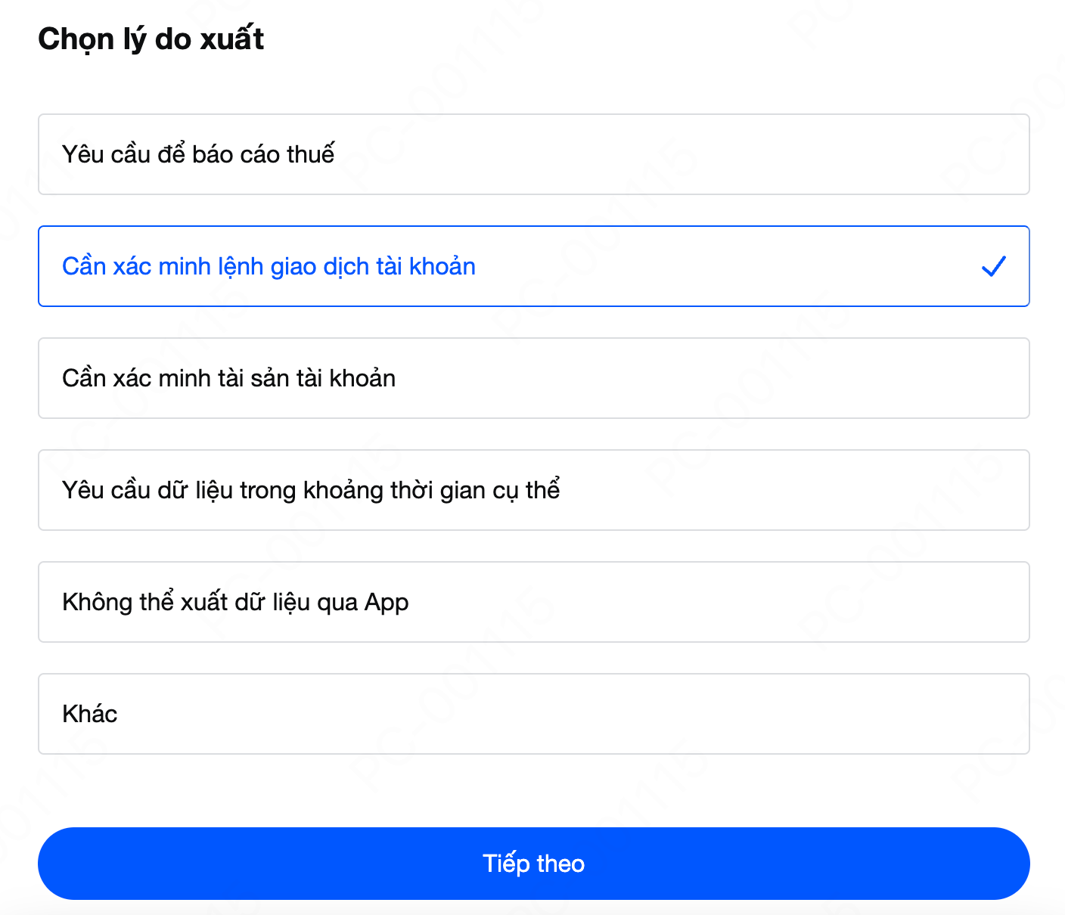Choose "Cần xác minh tài sản tài khoản" reason
1065x915 pixels.
click(x=532, y=378)
